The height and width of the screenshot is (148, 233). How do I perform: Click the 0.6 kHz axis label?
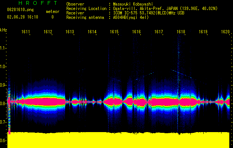[3, 141]
